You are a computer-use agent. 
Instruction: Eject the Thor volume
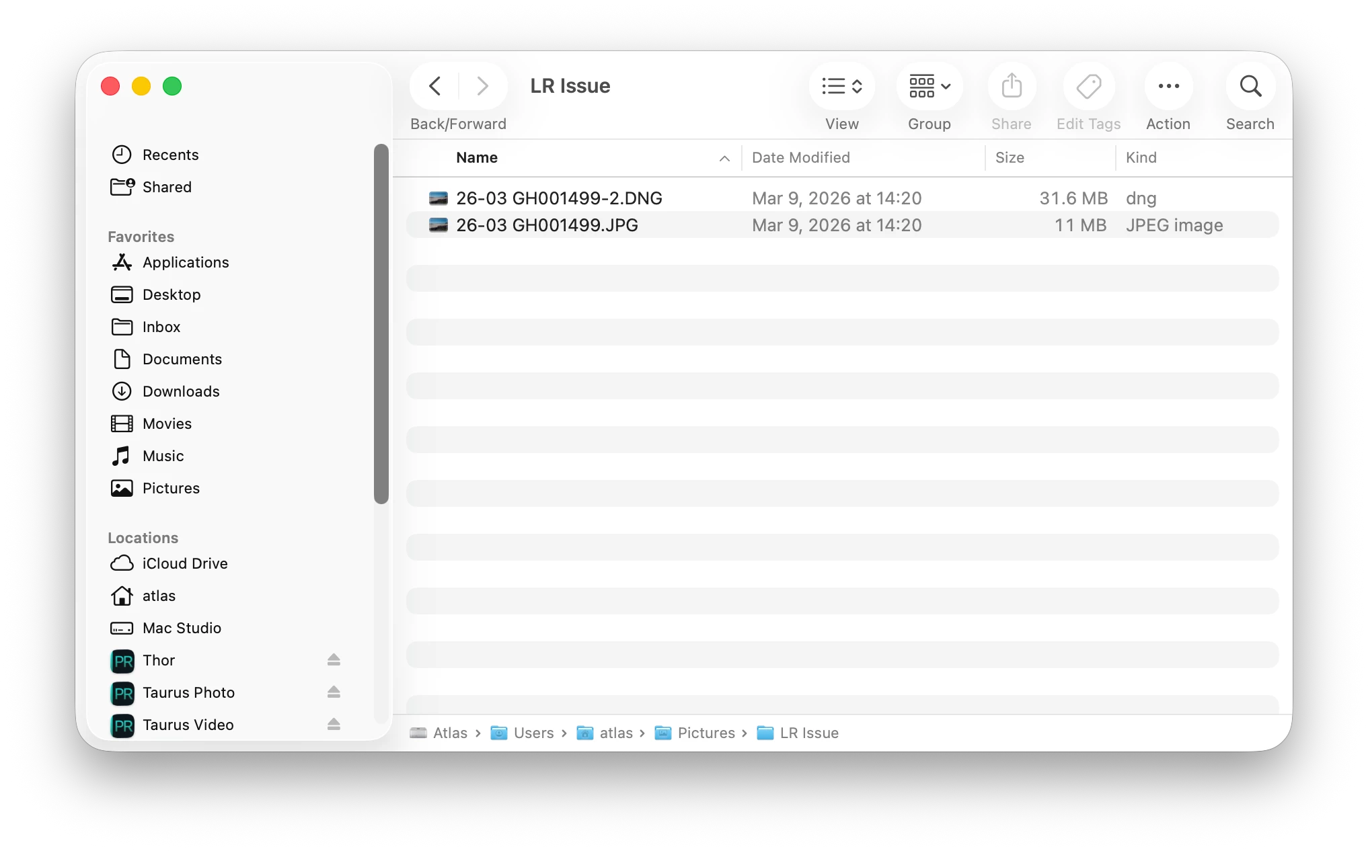click(334, 660)
